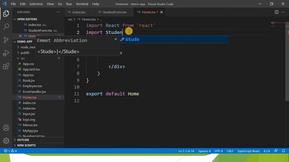Viewport: 289px width, 162px height.
Task: Open the Explorer view in activity bar
Action: tap(6, 13)
